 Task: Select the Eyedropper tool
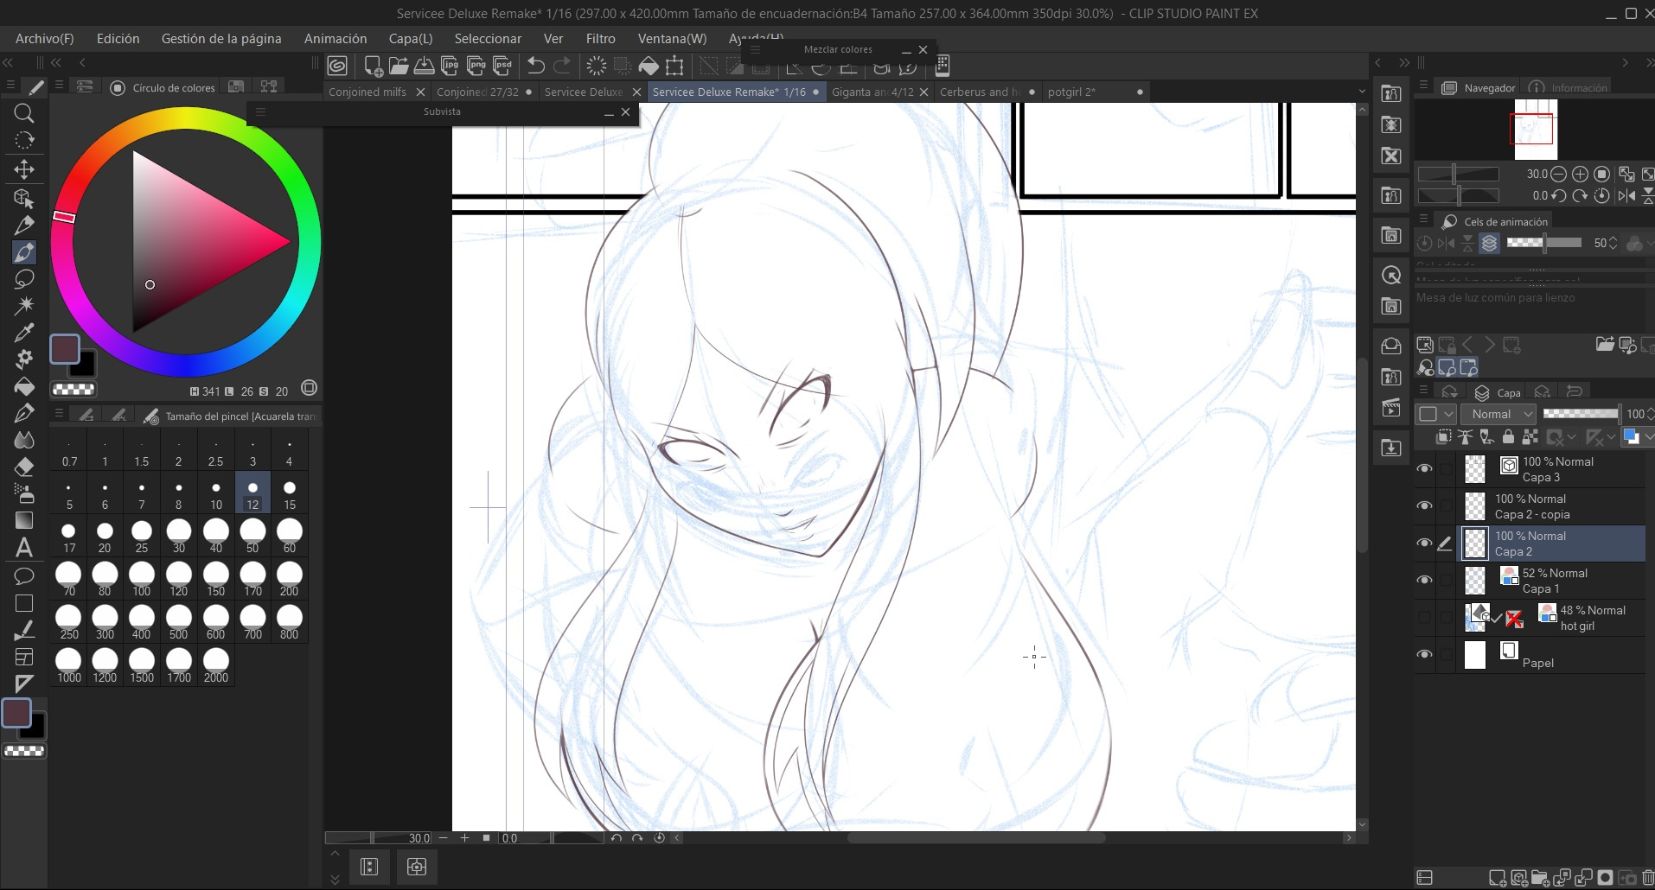[x=24, y=333]
